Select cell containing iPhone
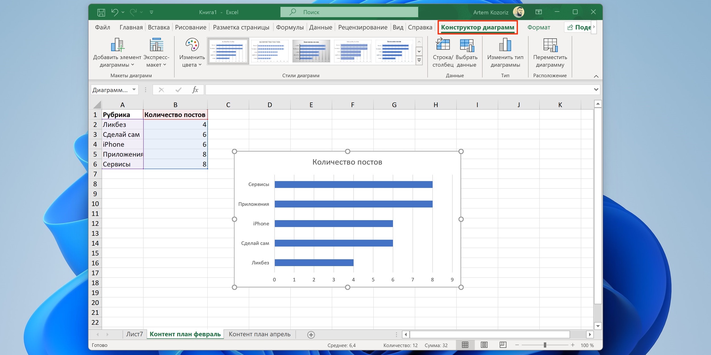 (x=123, y=144)
